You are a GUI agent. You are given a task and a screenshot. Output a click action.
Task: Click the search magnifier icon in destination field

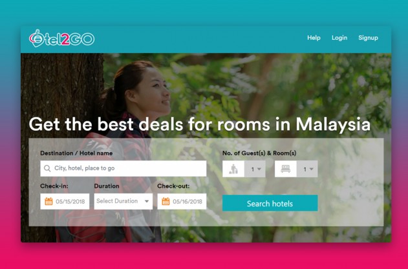[47, 168]
